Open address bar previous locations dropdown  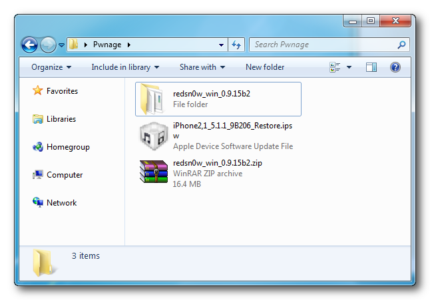tap(221, 45)
